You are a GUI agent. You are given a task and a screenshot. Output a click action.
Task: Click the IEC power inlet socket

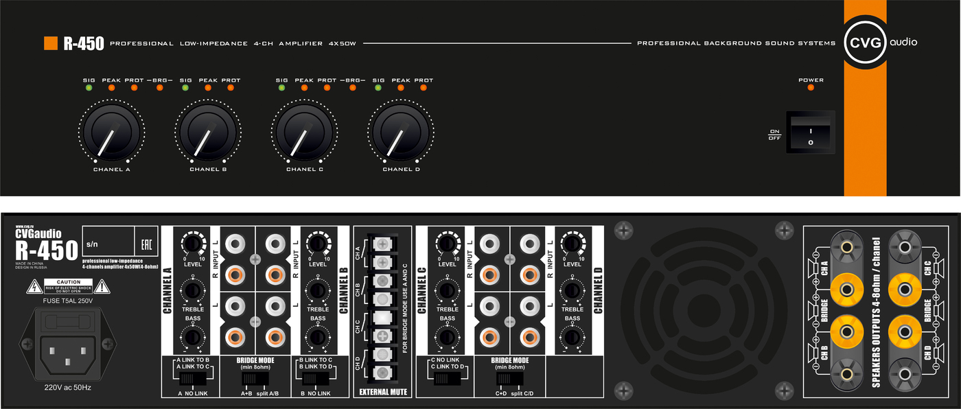tap(65, 351)
